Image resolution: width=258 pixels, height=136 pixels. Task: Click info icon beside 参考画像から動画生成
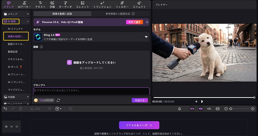pos(133,14)
